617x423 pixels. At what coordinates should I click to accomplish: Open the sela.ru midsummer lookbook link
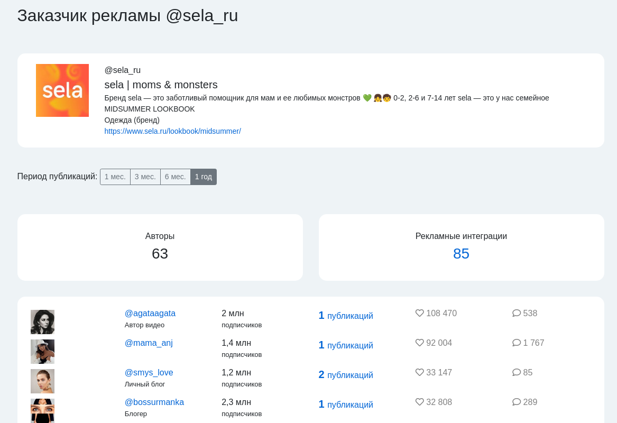tap(172, 131)
